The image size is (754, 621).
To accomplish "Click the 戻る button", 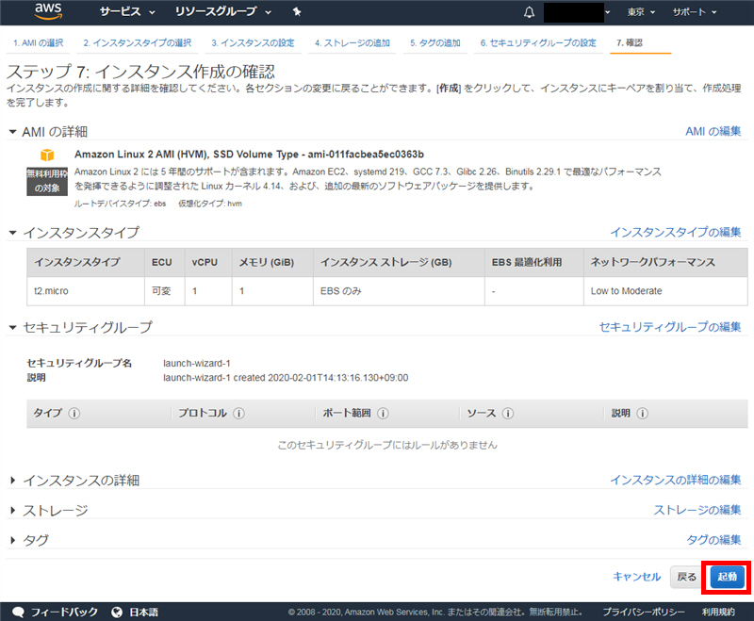I will pyautogui.click(x=687, y=577).
